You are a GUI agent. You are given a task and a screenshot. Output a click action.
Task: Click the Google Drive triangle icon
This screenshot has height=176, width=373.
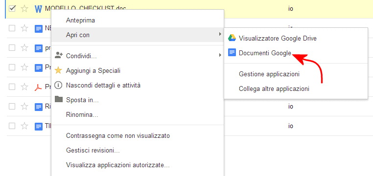point(232,38)
